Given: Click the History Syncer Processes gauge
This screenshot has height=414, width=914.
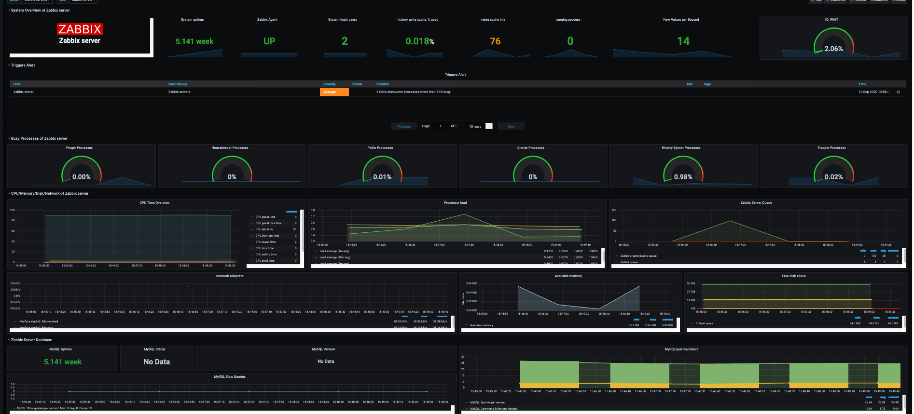Looking at the screenshot, I should tap(683, 169).
